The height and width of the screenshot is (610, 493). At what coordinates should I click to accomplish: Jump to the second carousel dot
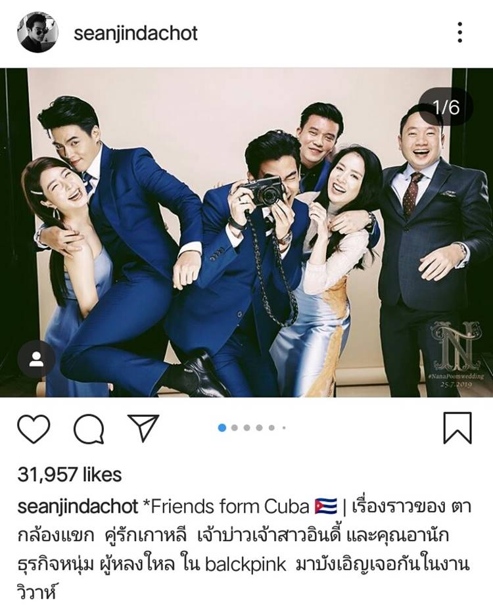(234, 428)
